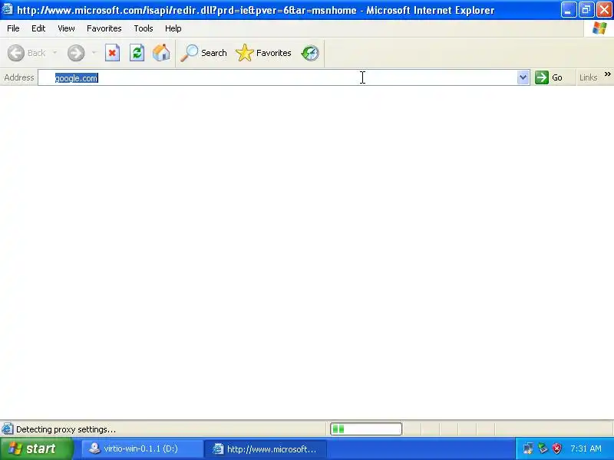This screenshot has height=460, width=614.
Task: Stop page loading with the red X icon
Action: pos(112,53)
